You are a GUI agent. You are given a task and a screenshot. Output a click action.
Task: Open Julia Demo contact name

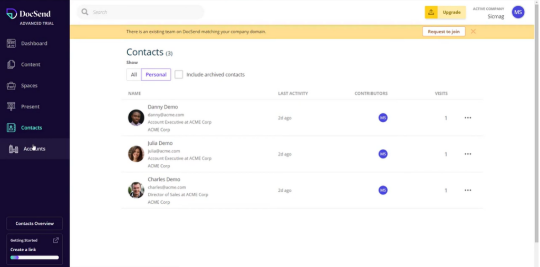[x=160, y=143]
